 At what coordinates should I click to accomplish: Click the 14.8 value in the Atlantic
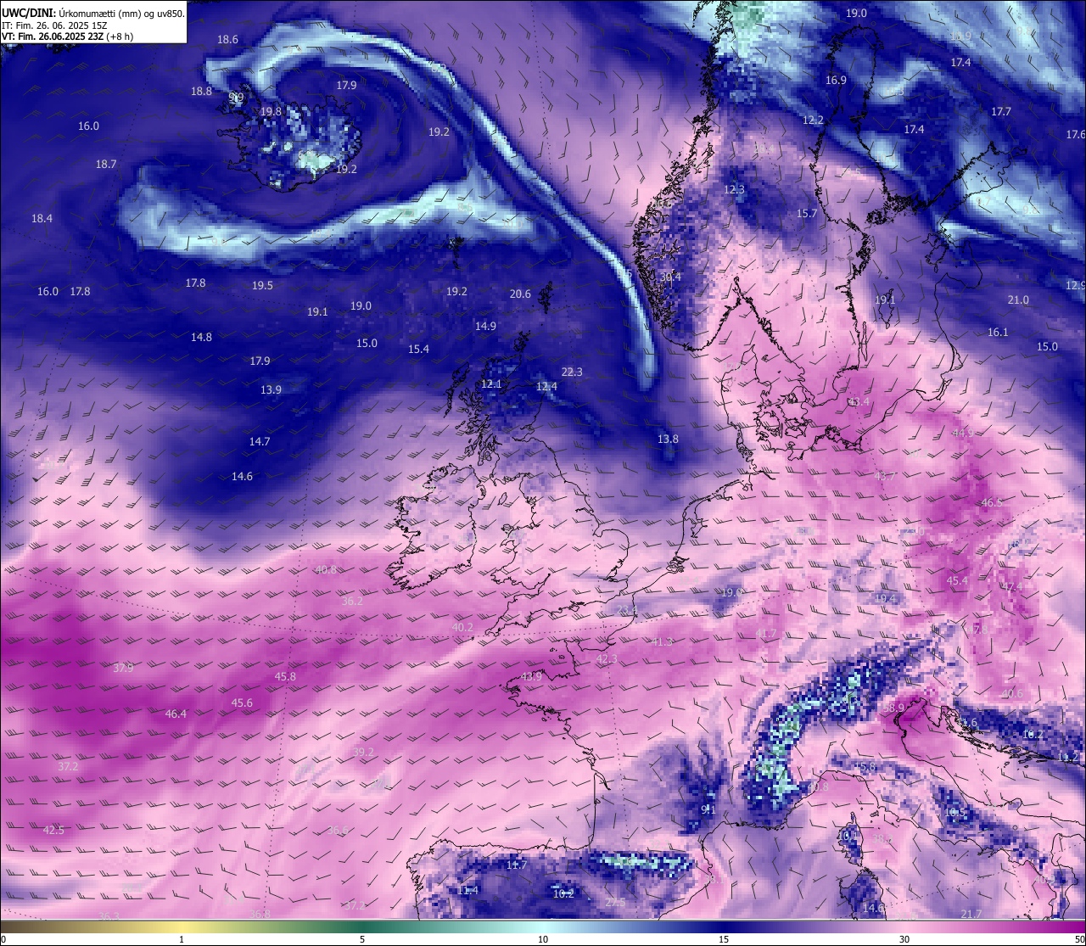tap(201, 337)
